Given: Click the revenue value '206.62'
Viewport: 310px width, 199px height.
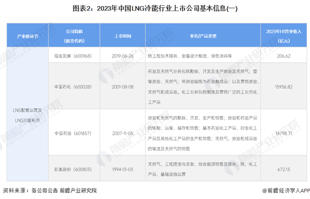Looking at the screenshot, I should click(284, 56).
